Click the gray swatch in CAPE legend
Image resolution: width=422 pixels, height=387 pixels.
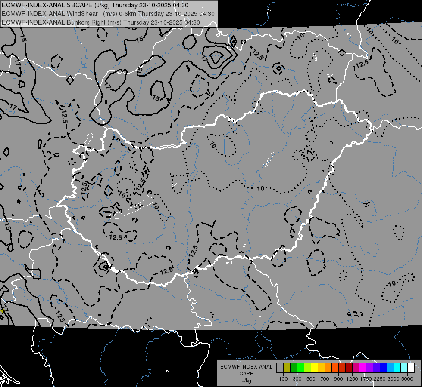[280, 368]
